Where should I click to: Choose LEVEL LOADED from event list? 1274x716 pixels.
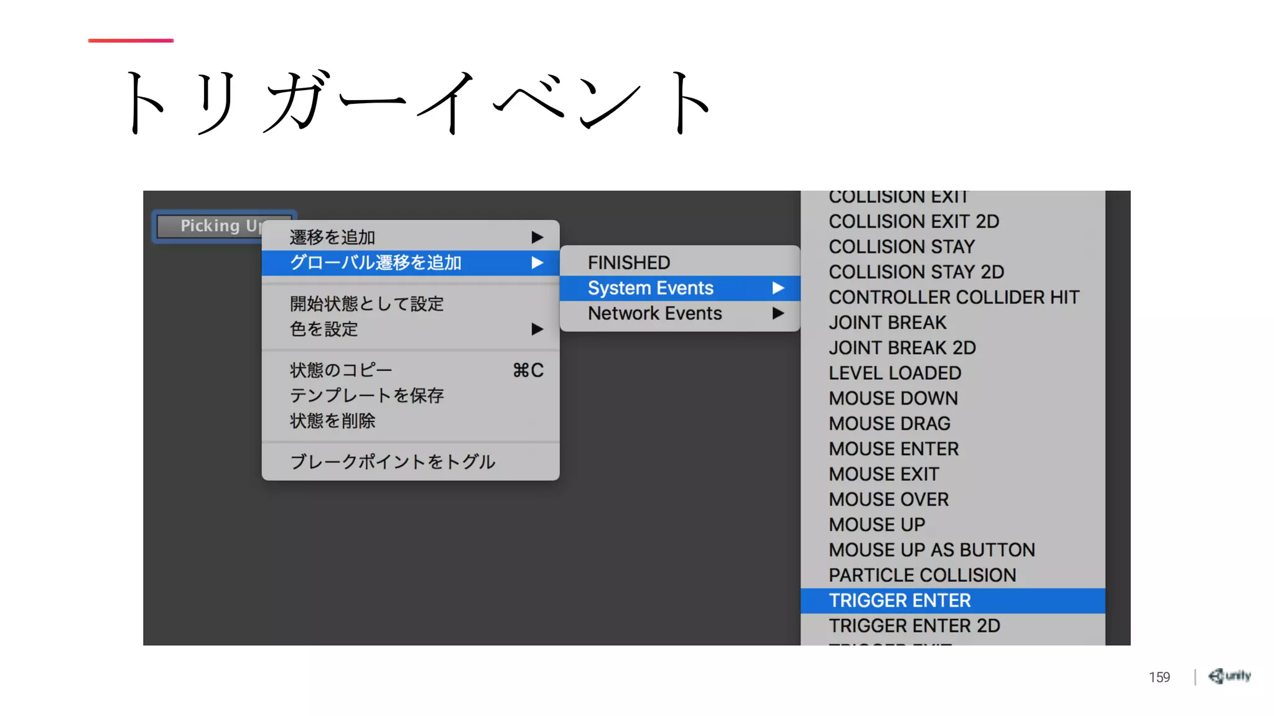(895, 373)
